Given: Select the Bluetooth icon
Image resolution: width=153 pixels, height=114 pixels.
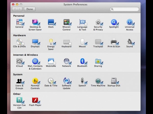Looking at the screenshot, I should tap(82, 61).
